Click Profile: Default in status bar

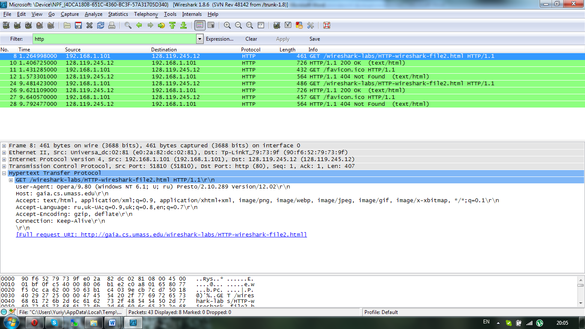click(381, 312)
